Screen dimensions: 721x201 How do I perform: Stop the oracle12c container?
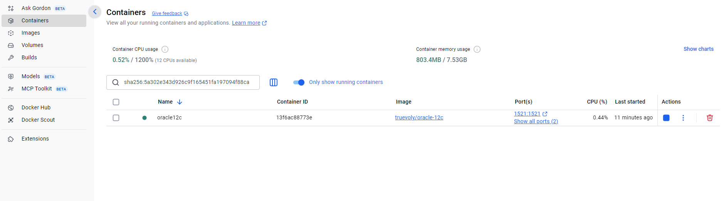click(666, 118)
